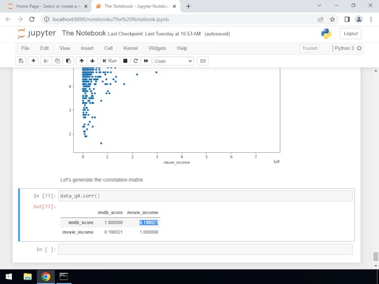Click the highlighted 0.198021 value
This screenshot has height=284, width=379.
coord(148,222)
